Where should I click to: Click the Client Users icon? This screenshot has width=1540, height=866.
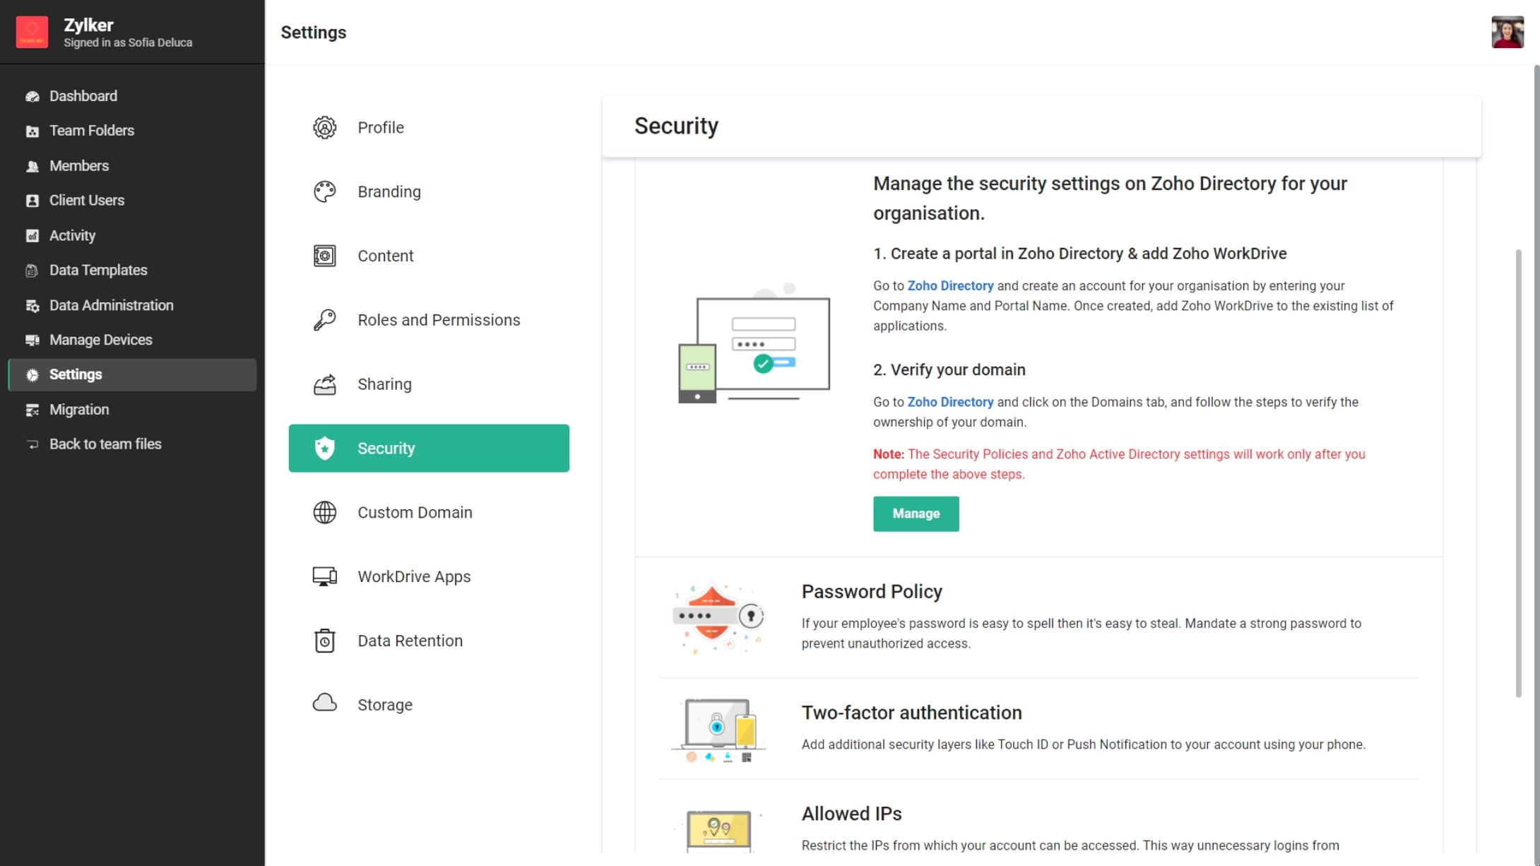[x=32, y=201]
